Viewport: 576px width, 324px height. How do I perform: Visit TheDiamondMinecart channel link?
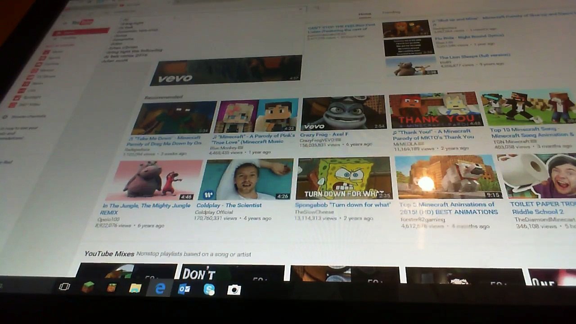[x=545, y=220]
